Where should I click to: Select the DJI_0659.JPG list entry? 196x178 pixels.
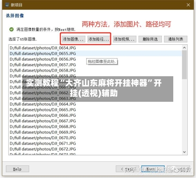click(95, 76)
